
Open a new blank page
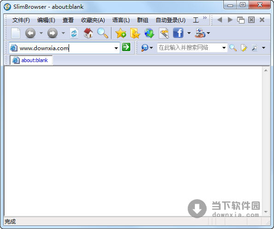(16, 33)
